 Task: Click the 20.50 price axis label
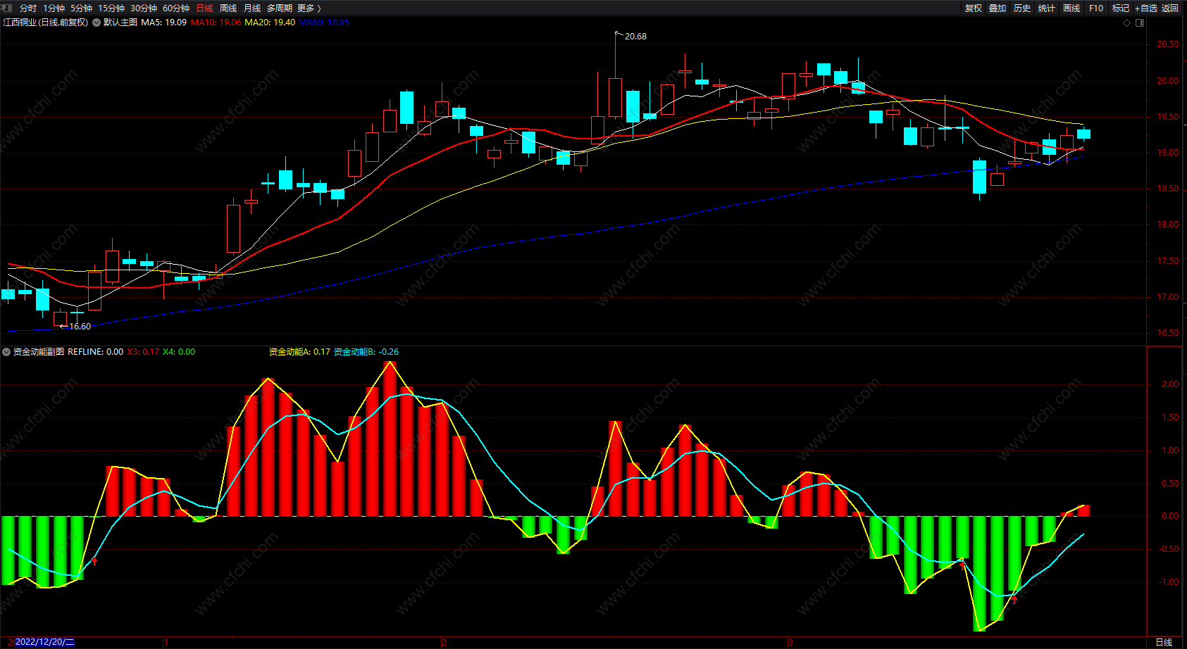coord(1168,44)
